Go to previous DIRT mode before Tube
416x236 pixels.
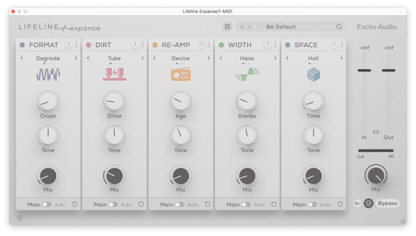point(88,58)
